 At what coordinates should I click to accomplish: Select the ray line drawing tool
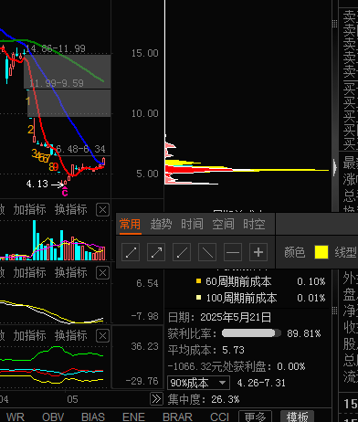182,252
